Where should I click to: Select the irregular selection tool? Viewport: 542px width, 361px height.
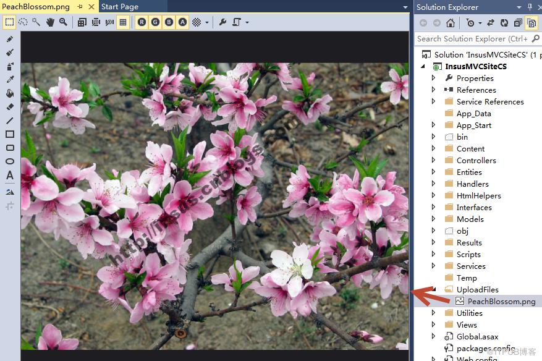(23, 22)
